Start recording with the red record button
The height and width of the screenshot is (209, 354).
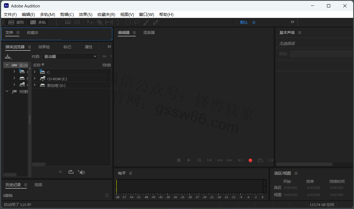[250, 160]
